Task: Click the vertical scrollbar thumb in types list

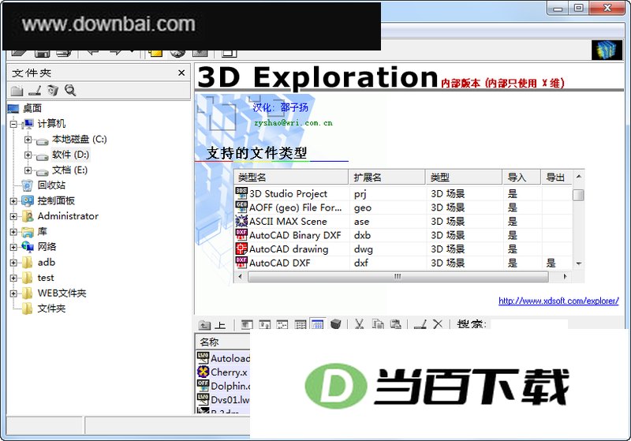Action: click(578, 195)
